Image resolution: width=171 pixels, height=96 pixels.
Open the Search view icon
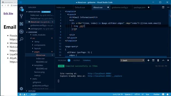[x=21, y=39]
